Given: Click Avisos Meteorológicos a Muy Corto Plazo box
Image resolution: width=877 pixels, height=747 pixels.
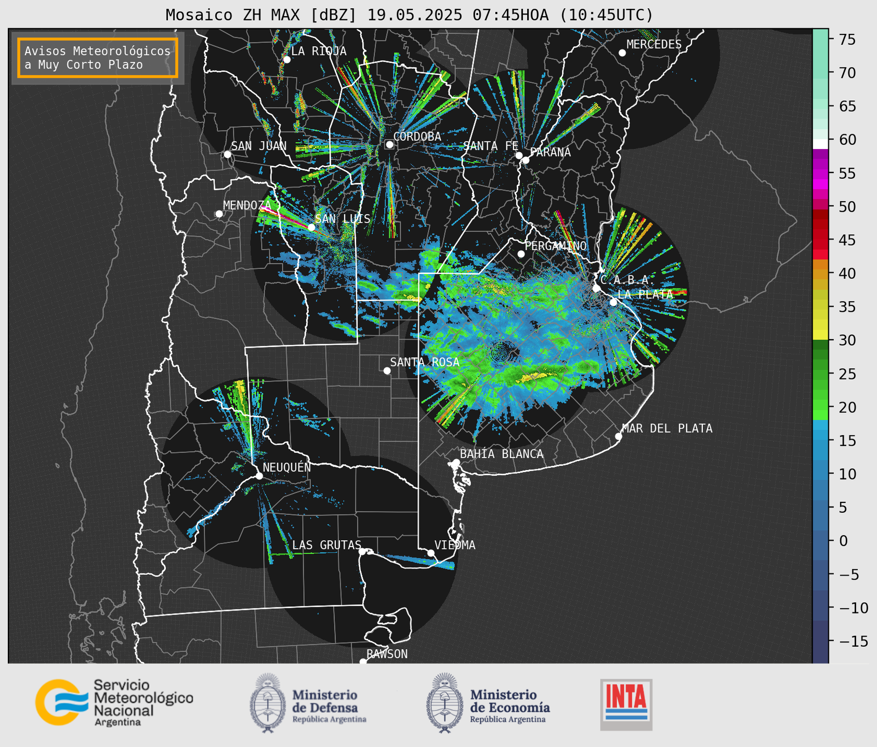Looking at the screenshot, I should 98,58.
